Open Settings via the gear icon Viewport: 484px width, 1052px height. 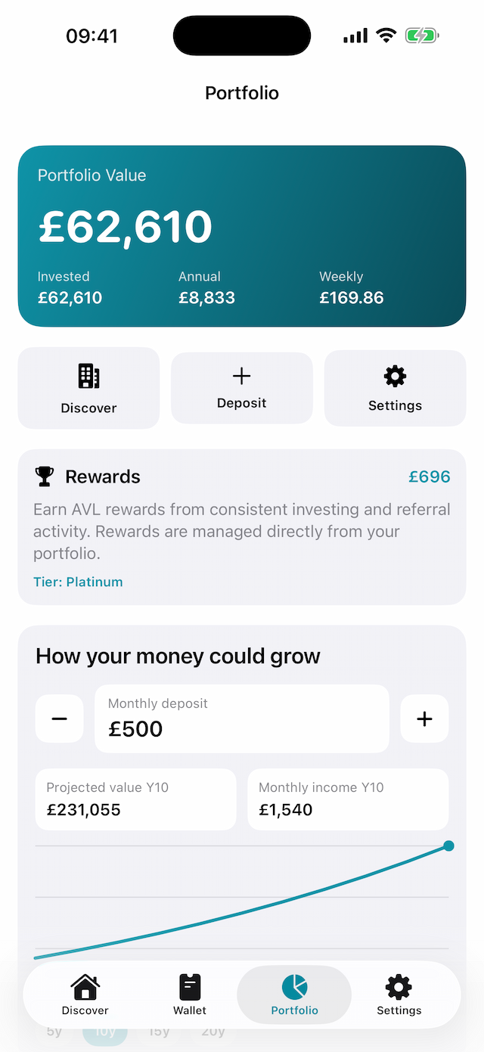[x=394, y=376]
